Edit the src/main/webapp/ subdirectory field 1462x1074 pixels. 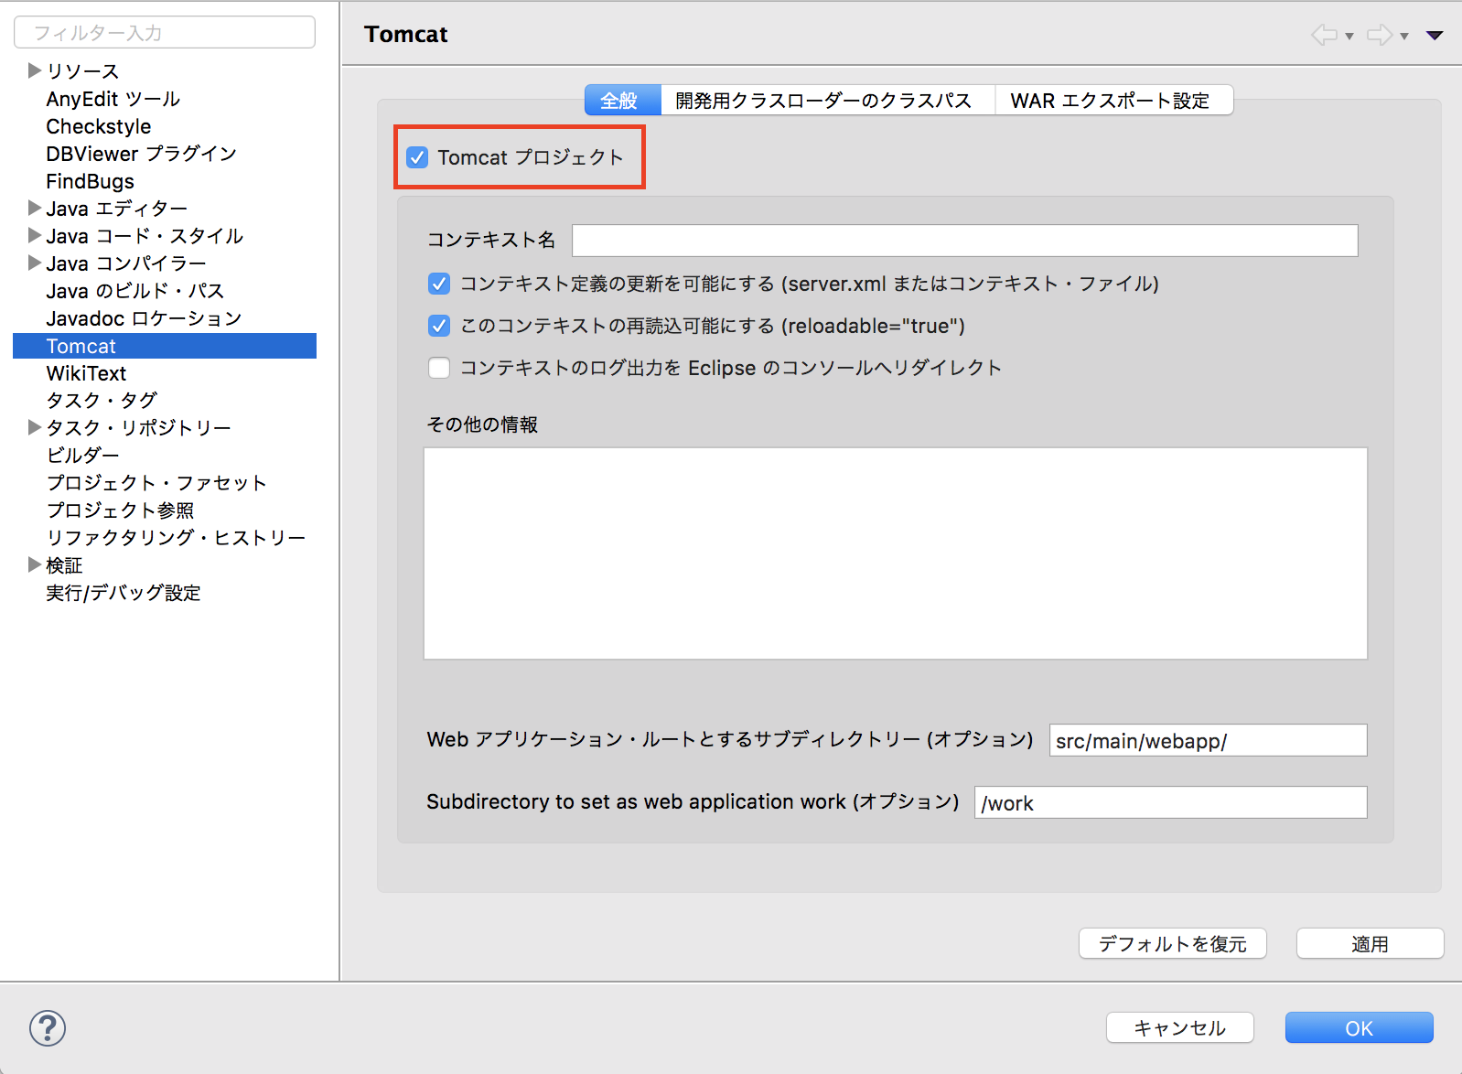pos(1208,740)
